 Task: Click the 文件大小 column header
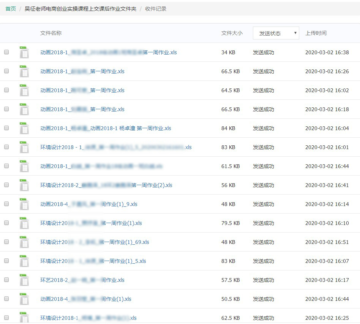(x=232, y=33)
